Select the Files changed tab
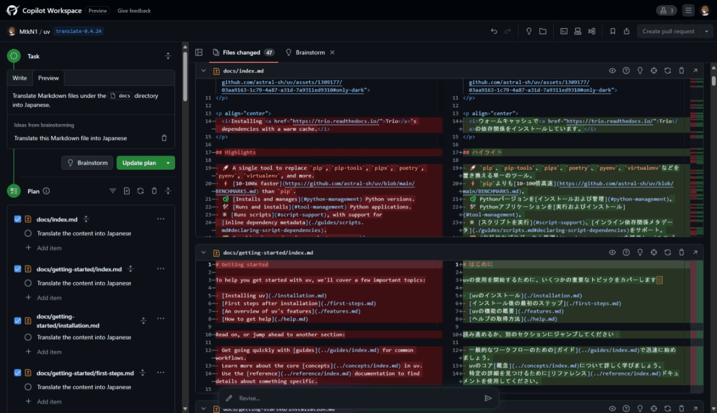The height and width of the screenshot is (413, 717). click(243, 52)
